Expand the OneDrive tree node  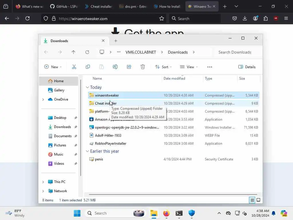click(x=43, y=99)
